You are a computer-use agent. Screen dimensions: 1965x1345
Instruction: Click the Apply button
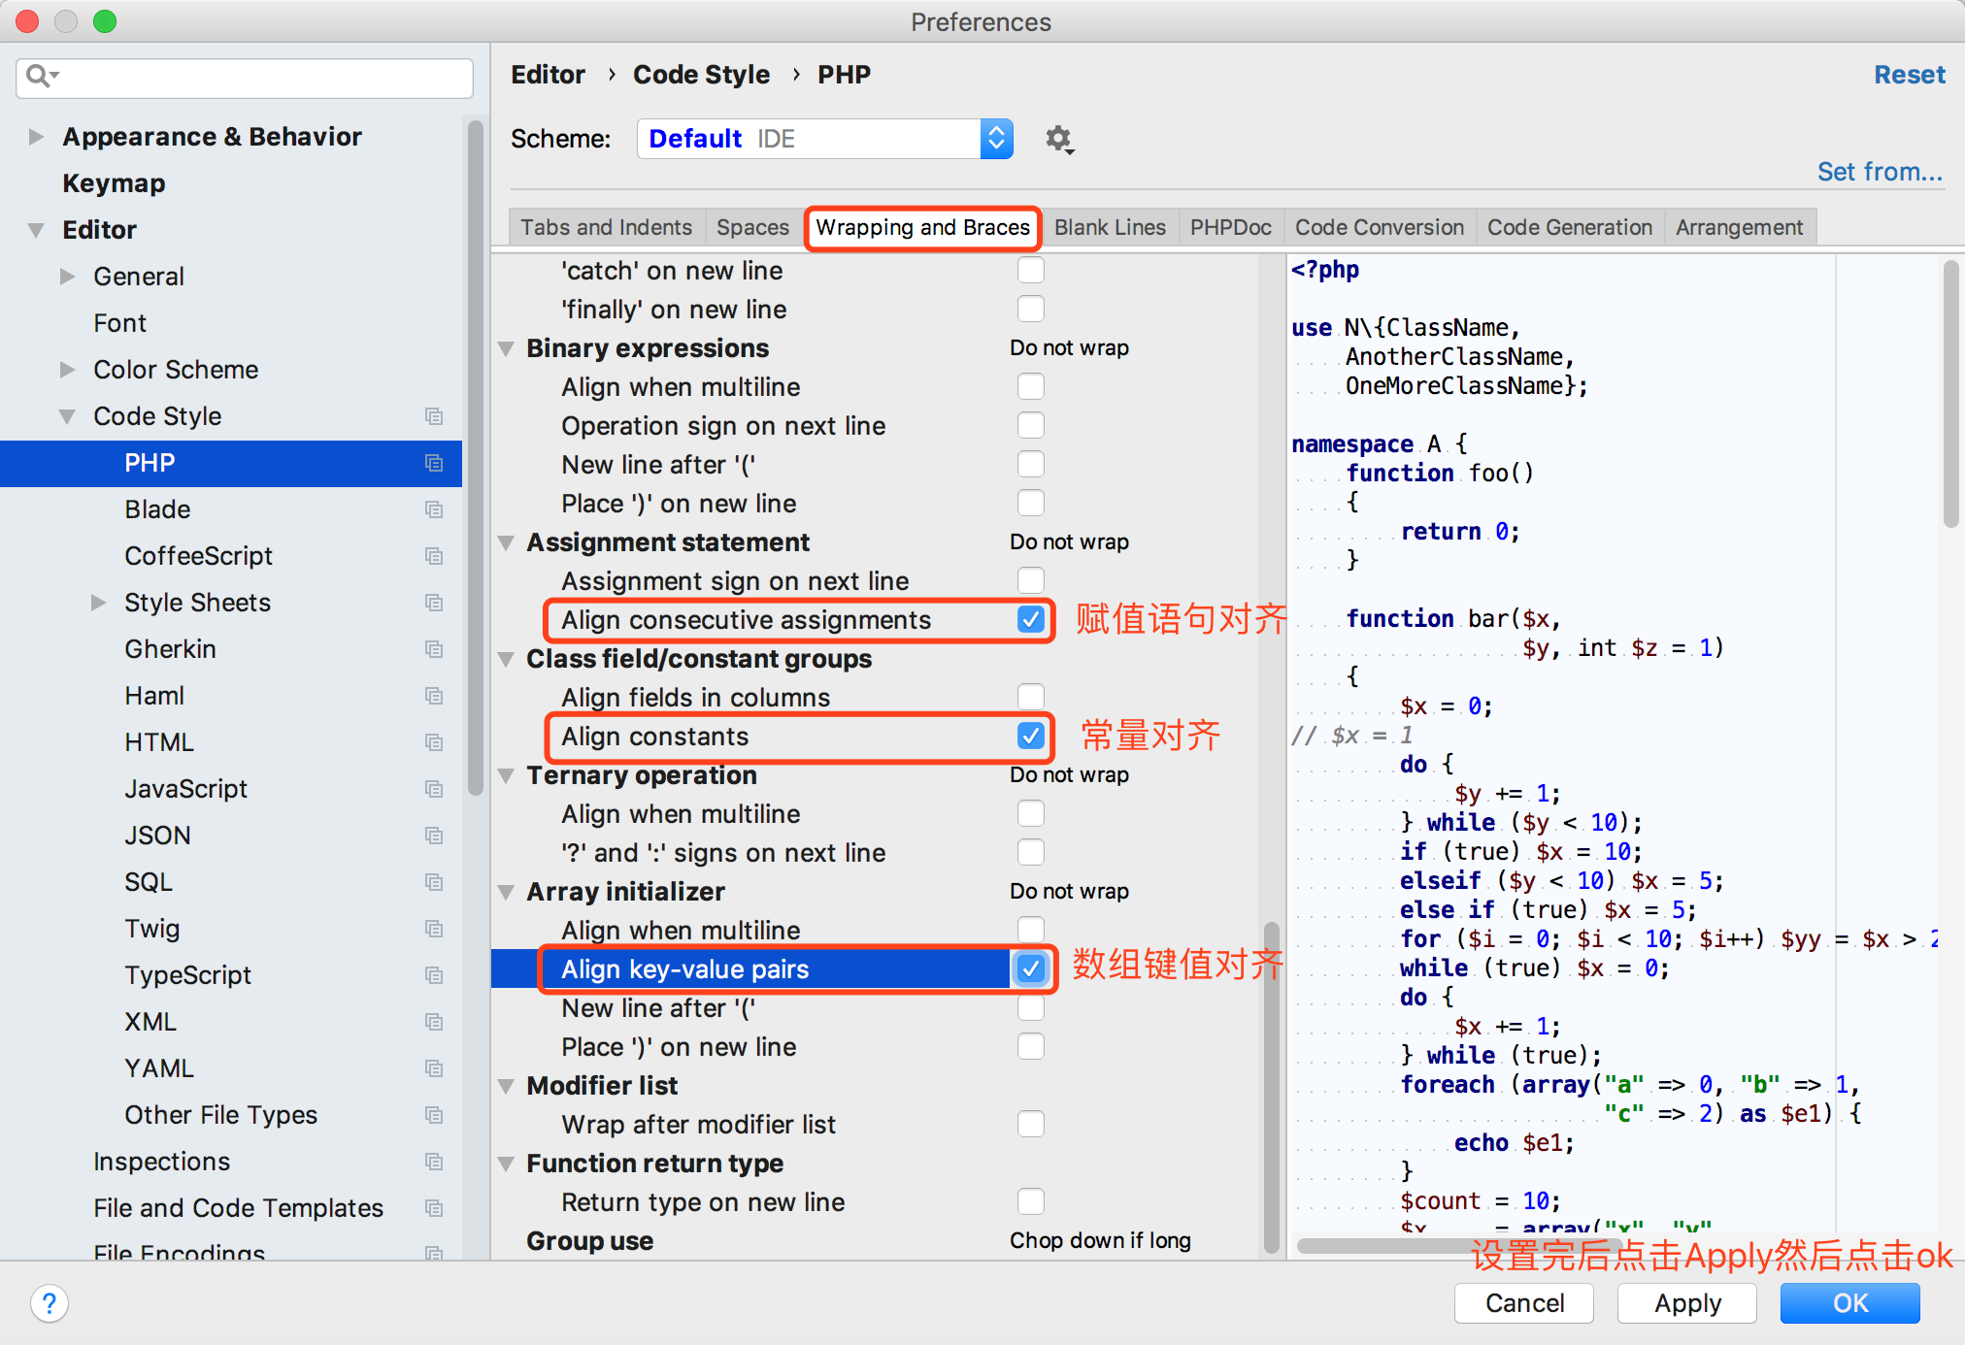pos(1687,1303)
